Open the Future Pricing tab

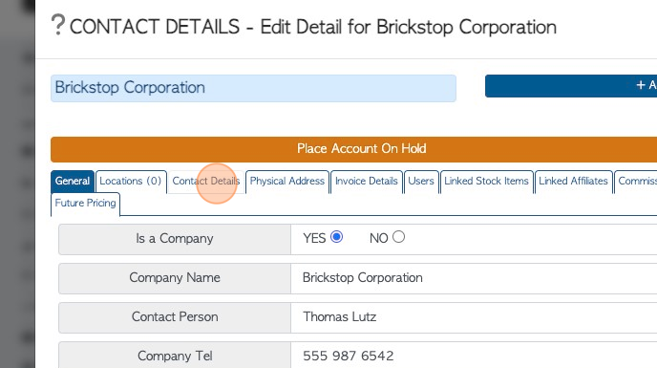[86, 204]
